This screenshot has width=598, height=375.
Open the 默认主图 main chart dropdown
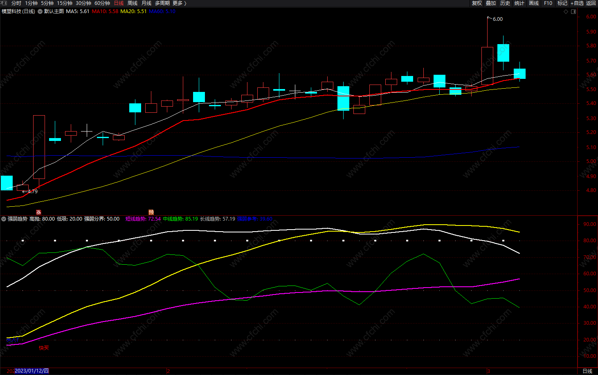pyautogui.click(x=40, y=11)
